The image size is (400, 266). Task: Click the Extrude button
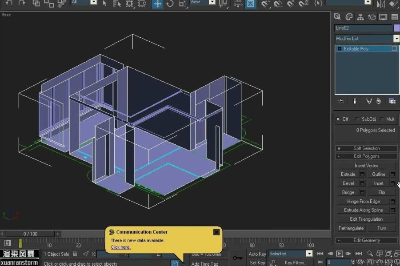[x=348, y=175]
